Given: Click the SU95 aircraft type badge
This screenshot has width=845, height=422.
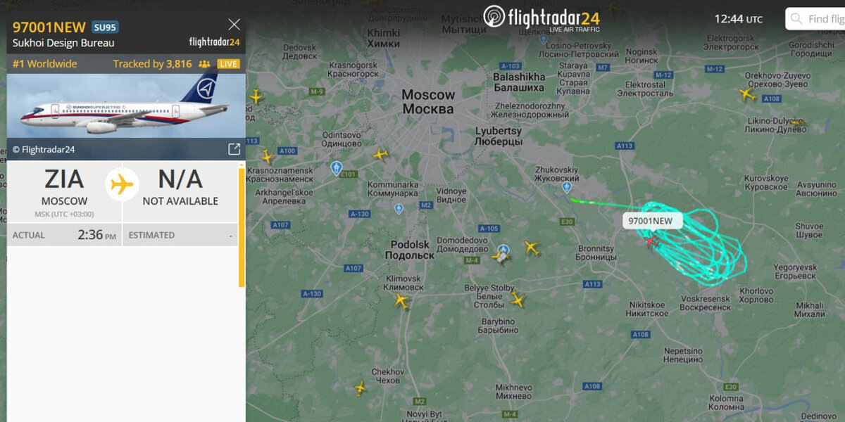Looking at the screenshot, I should (105, 27).
